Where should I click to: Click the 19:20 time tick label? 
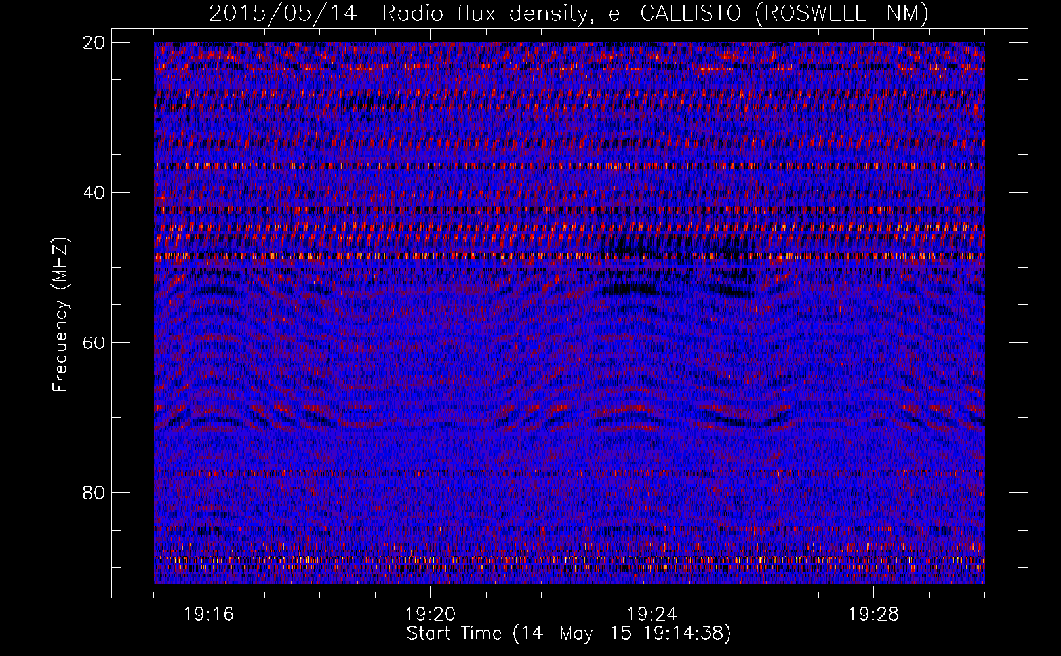coord(431,615)
